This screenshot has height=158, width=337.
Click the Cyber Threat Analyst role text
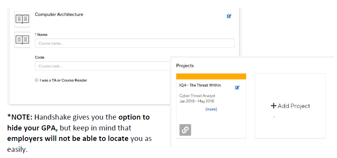point(197,95)
